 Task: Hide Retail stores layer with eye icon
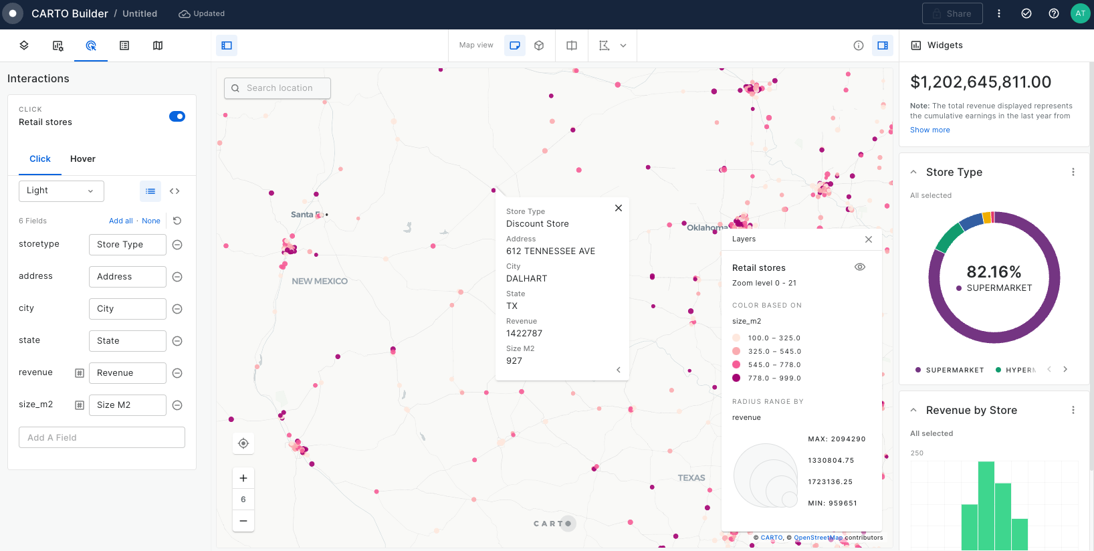click(x=860, y=267)
